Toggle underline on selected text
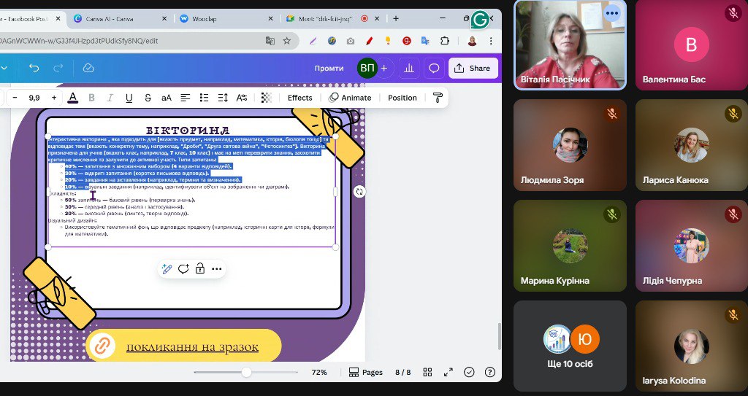 129,98
